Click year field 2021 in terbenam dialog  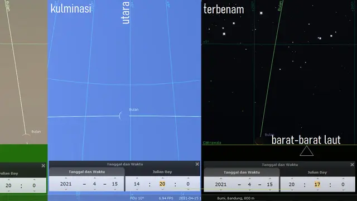tap(221, 184)
